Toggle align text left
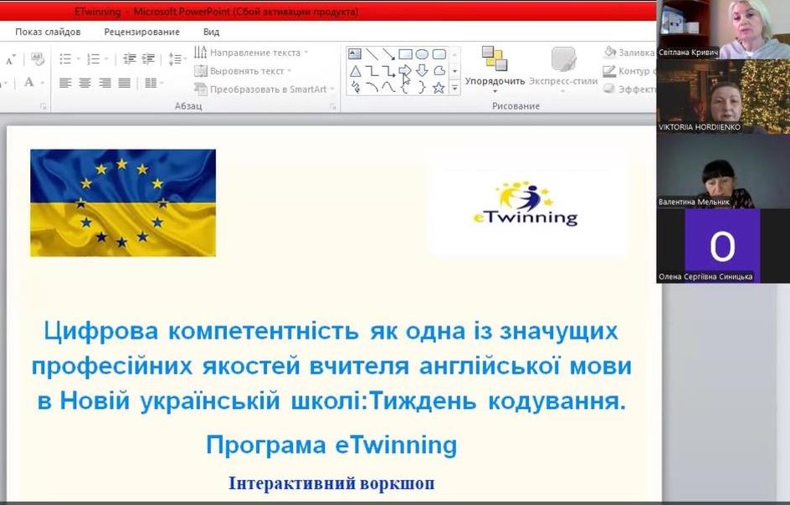 pos(65,83)
